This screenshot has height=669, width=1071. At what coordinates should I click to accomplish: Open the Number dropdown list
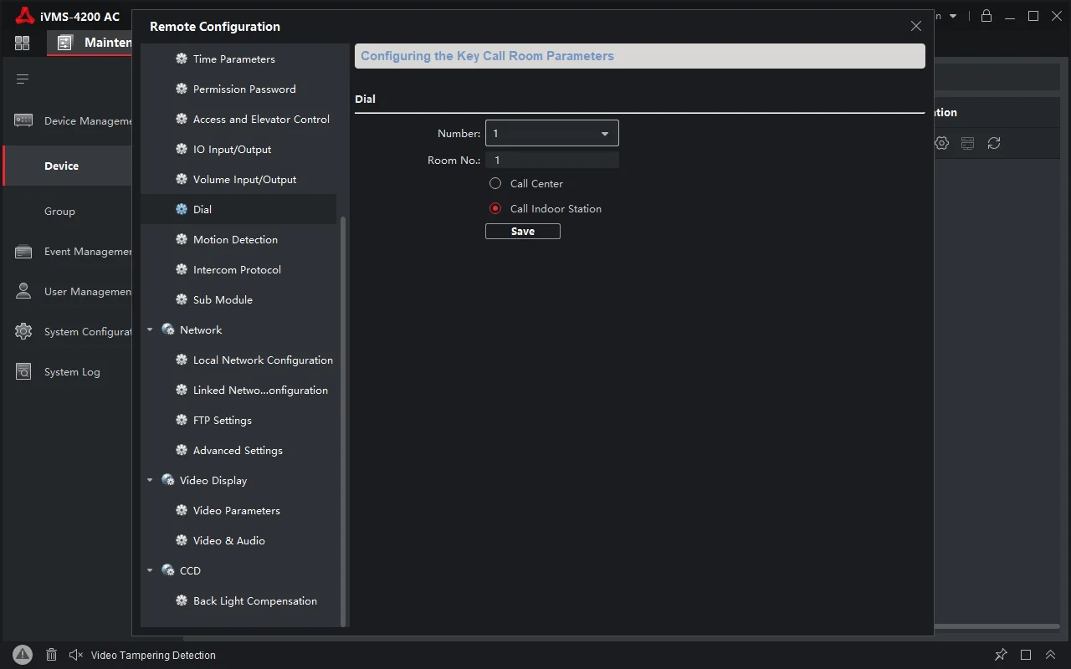(552, 133)
